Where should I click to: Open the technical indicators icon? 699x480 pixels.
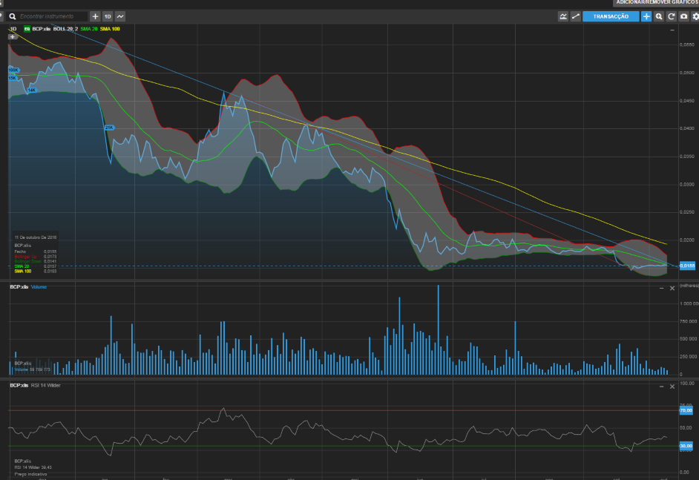pos(563,16)
